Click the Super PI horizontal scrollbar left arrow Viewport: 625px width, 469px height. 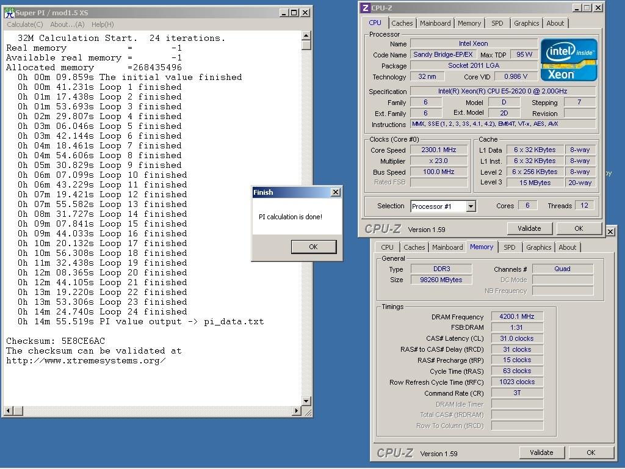9,410
